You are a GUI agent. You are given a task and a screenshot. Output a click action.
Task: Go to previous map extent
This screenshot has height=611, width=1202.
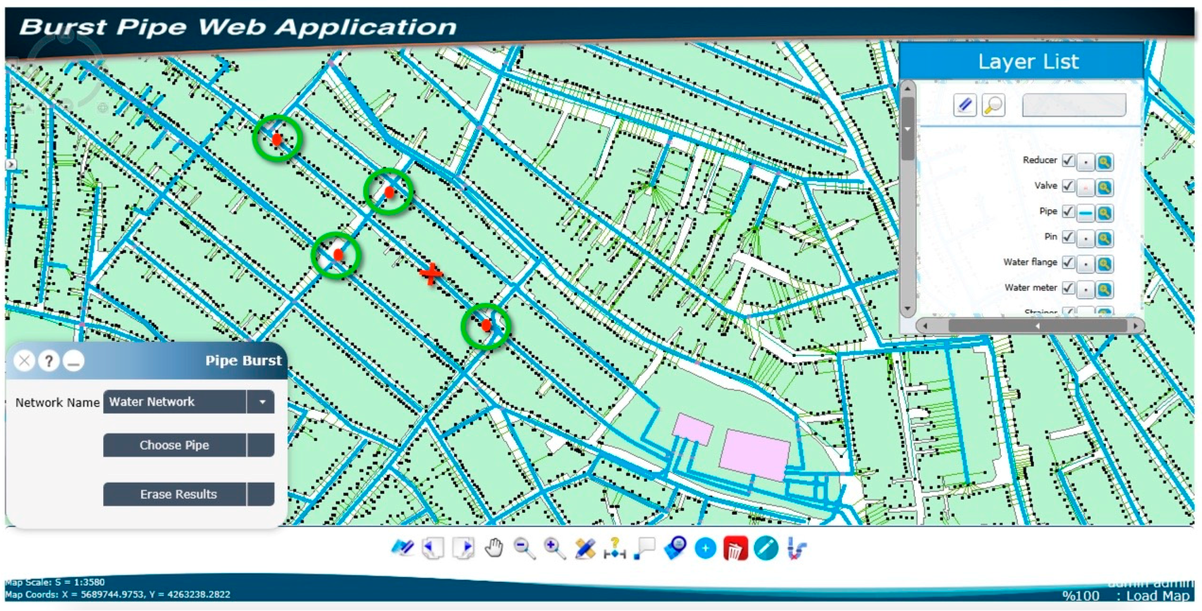coord(433,548)
